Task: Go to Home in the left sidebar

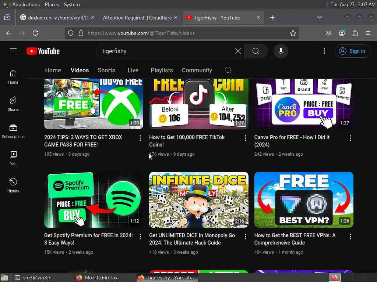Action: point(13,77)
